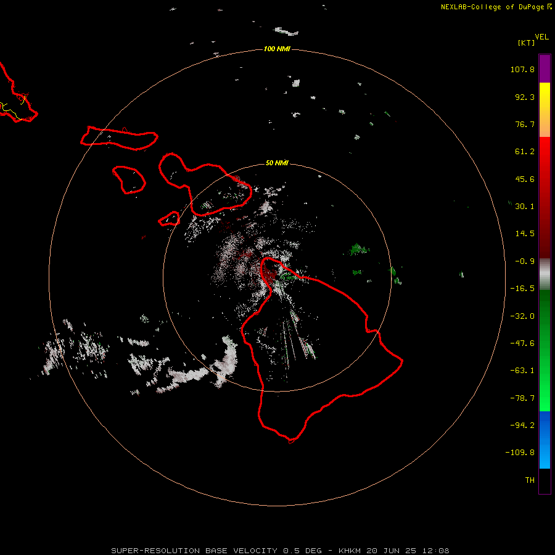
Task: Click the Super-Resolution Base Velocity caption
Action: click(x=280, y=551)
